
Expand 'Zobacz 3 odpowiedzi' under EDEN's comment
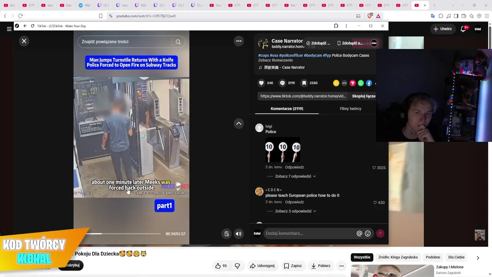[295, 211]
